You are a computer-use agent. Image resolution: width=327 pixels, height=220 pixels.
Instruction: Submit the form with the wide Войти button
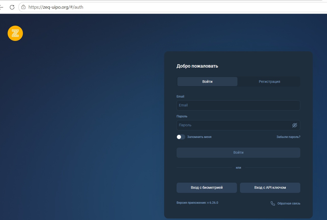coord(238,153)
